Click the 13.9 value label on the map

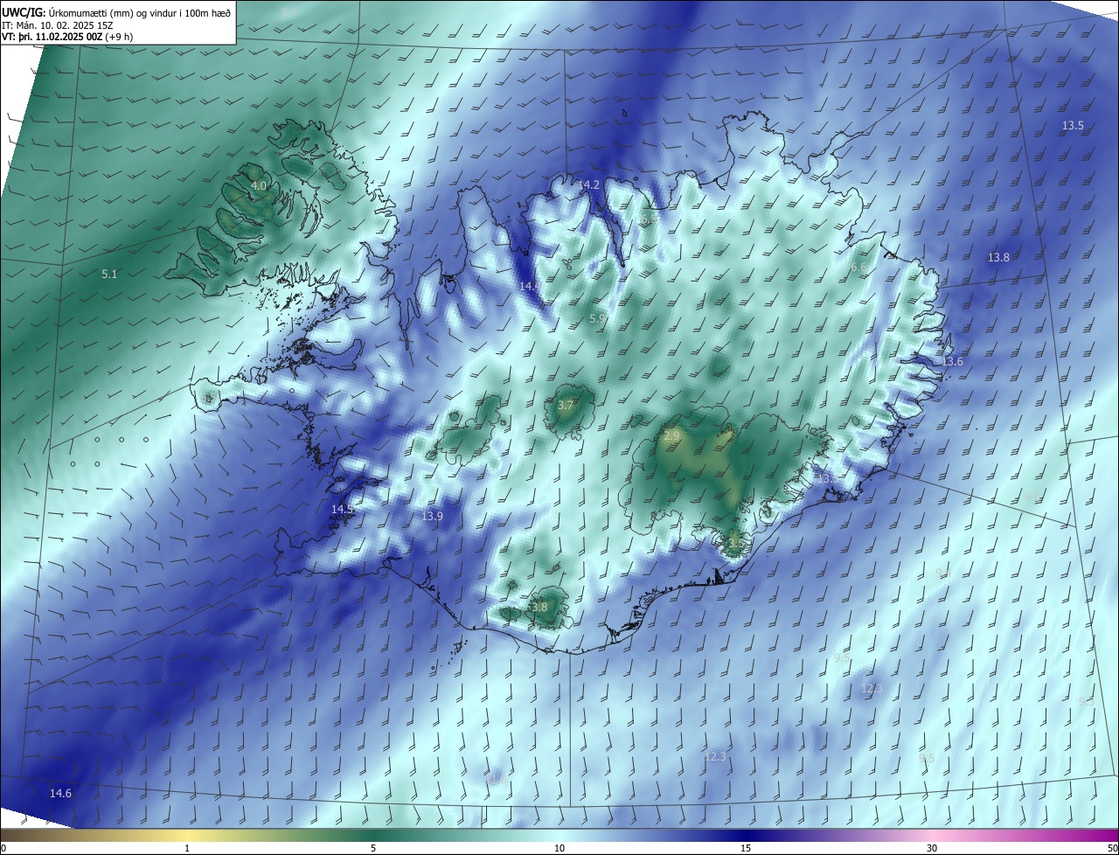(433, 517)
